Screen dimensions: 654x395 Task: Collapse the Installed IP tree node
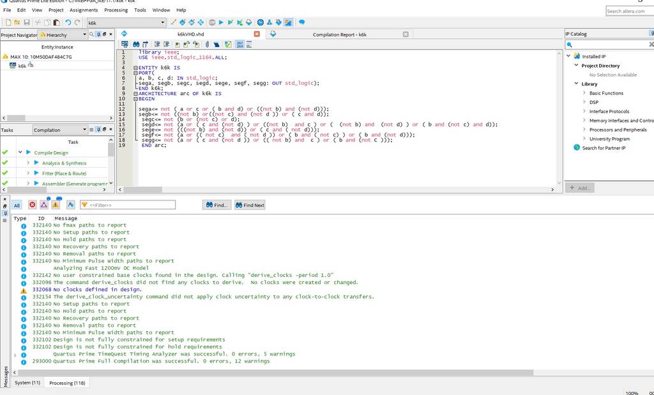tap(568, 56)
